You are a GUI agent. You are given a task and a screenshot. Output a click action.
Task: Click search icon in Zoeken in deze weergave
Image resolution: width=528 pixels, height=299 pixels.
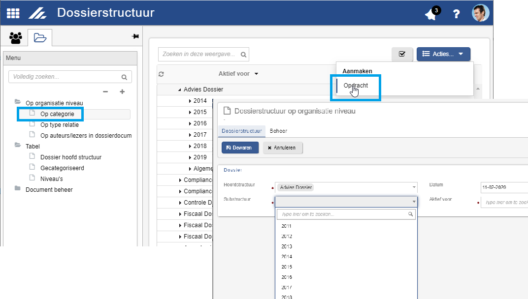[243, 55]
